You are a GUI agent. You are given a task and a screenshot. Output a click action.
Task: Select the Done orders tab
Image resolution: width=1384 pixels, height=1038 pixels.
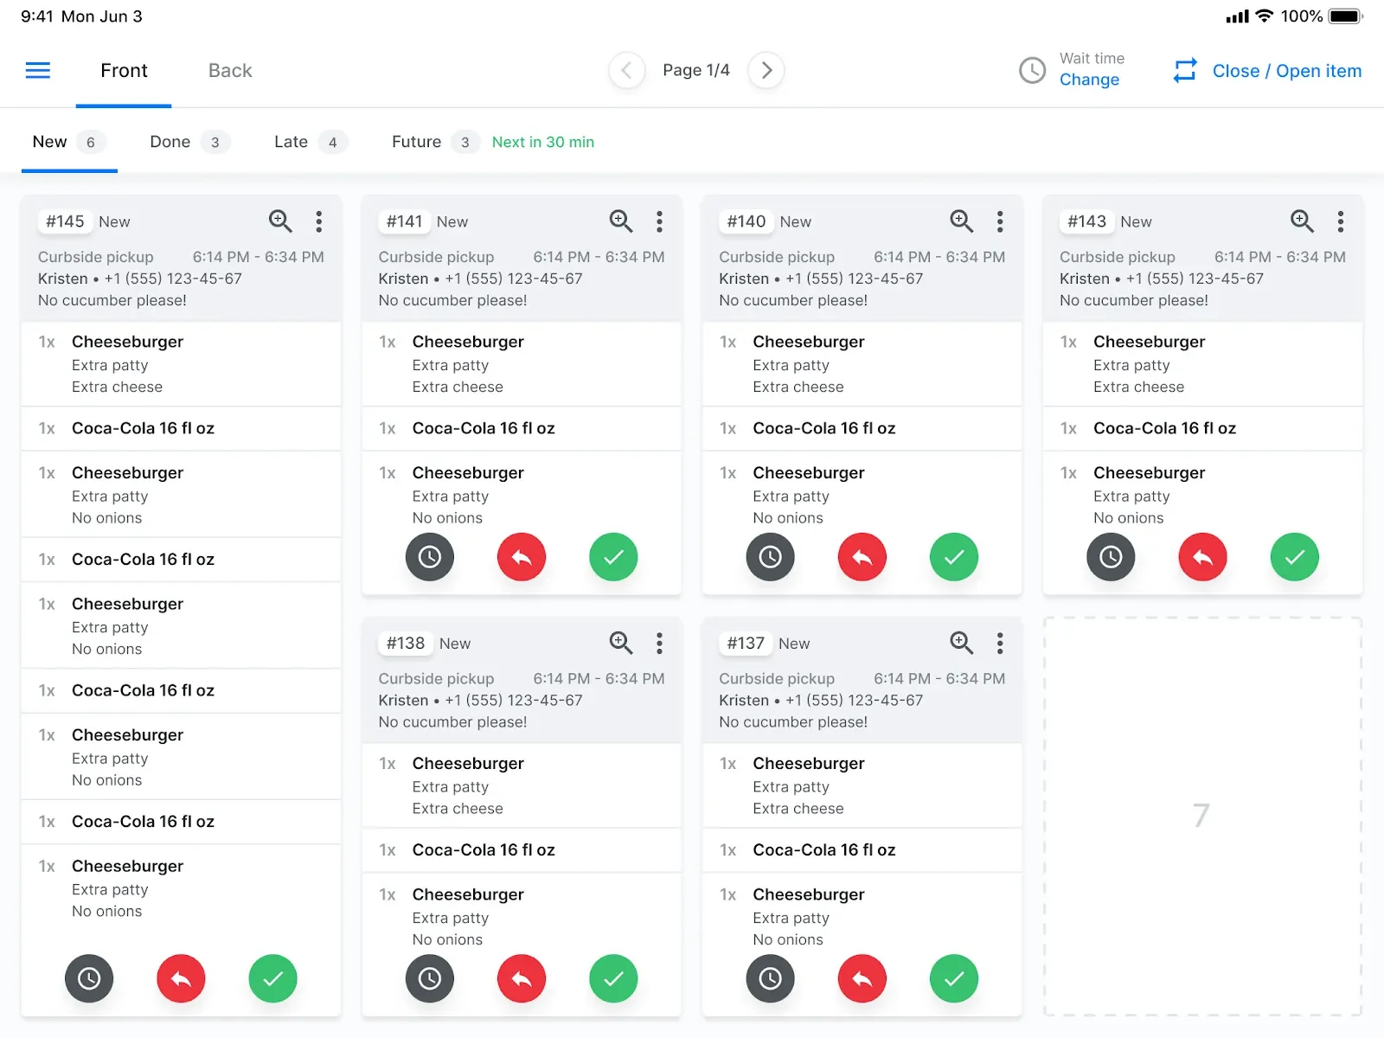189,142
